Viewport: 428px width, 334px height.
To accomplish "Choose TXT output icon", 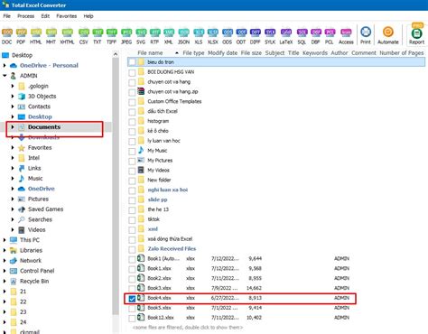I will 98,36.
